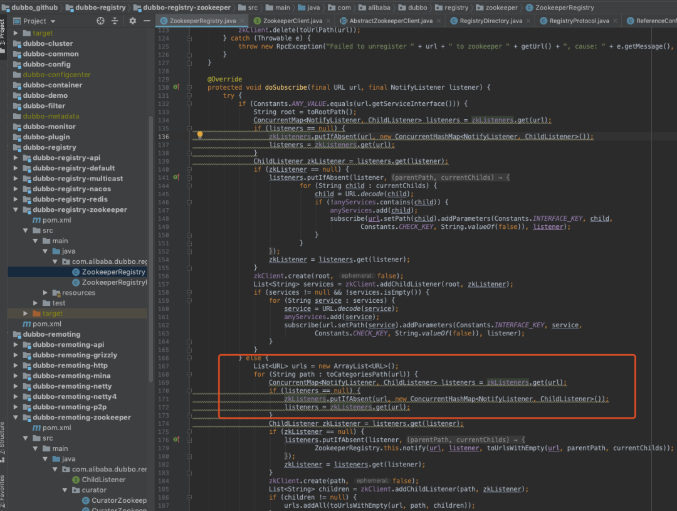Image resolution: width=677 pixels, height=511 pixels.
Task: Hide the Project panel with the minimize icon
Action: [x=146, y=21]
